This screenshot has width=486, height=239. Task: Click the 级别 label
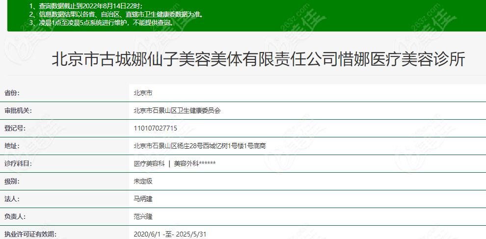coord(12,181)
